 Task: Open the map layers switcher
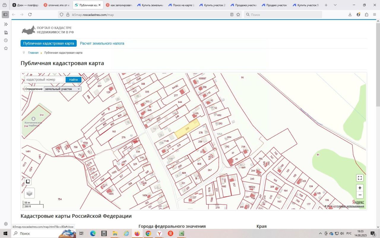pyautogui.click(x=29, y=193)
